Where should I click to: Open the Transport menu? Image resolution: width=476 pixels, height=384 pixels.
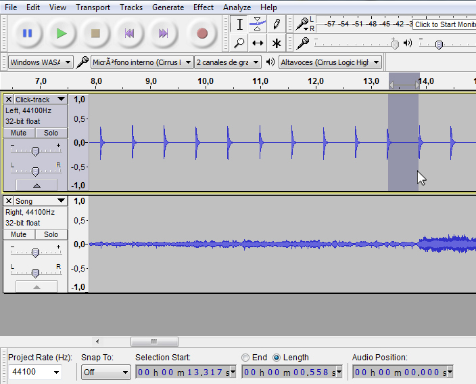coord(93,7)
